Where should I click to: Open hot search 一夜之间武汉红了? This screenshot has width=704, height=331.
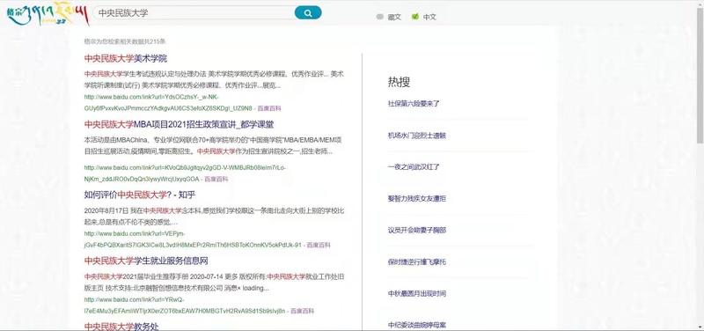[414, 167]
